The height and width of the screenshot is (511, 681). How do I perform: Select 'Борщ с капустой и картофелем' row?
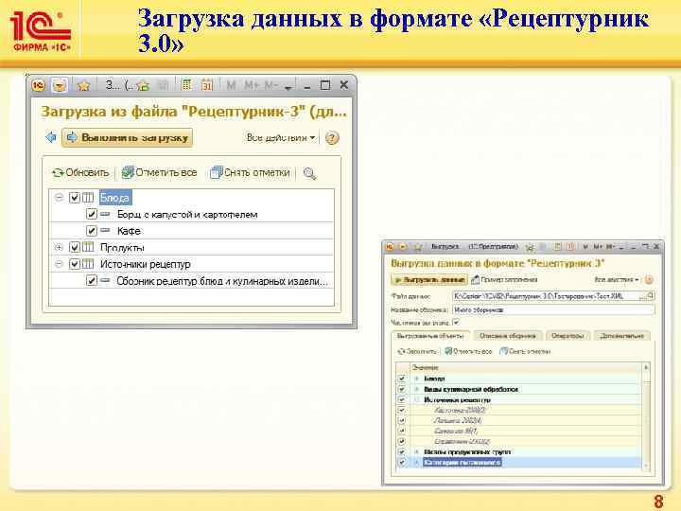[192, 214]
